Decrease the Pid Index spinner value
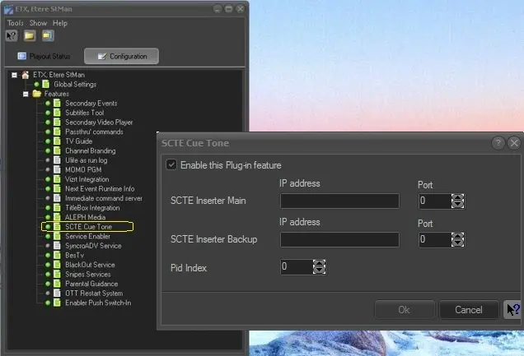This screenshot has height=356, width=524. 320,270
